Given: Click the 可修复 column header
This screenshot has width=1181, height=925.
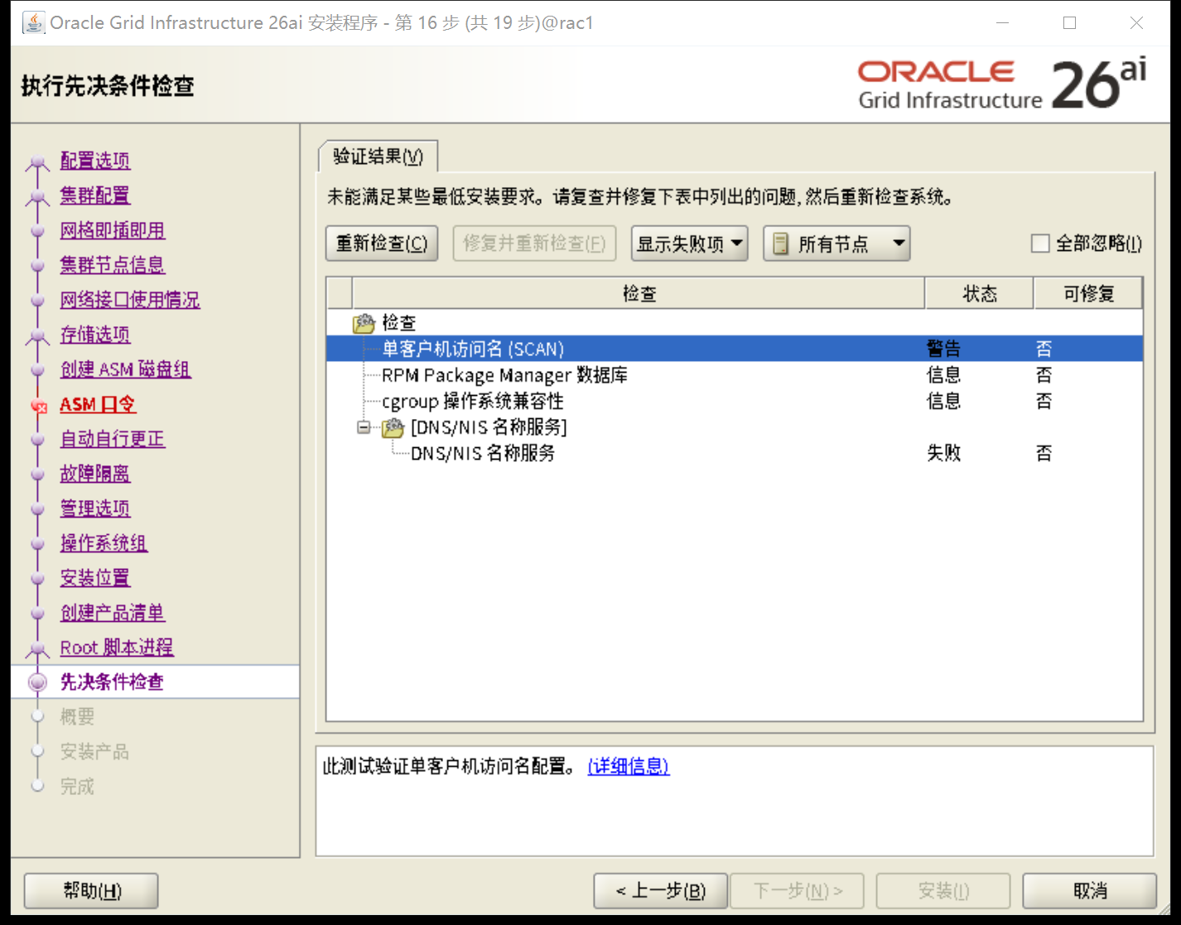Looking at the screenshot, I should (1088, 294).
